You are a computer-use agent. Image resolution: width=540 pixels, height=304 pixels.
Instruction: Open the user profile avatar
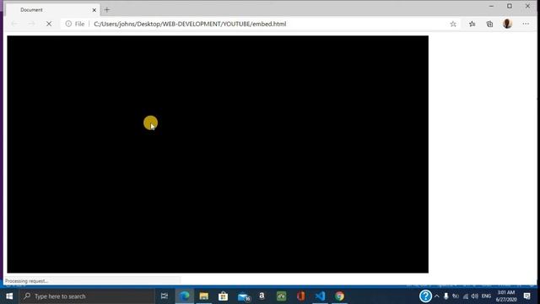pos(507,24)
